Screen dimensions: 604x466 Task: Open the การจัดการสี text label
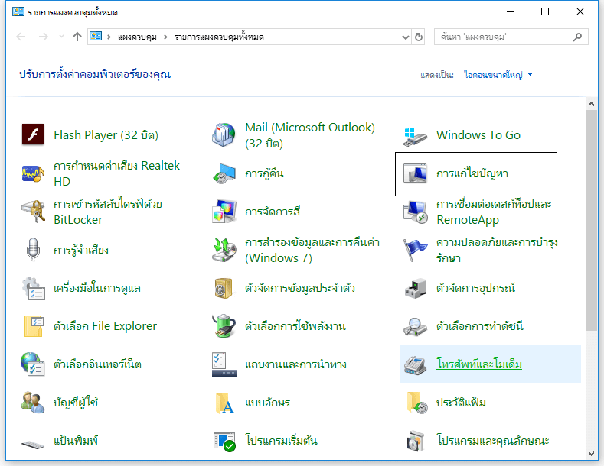point(273,211)
